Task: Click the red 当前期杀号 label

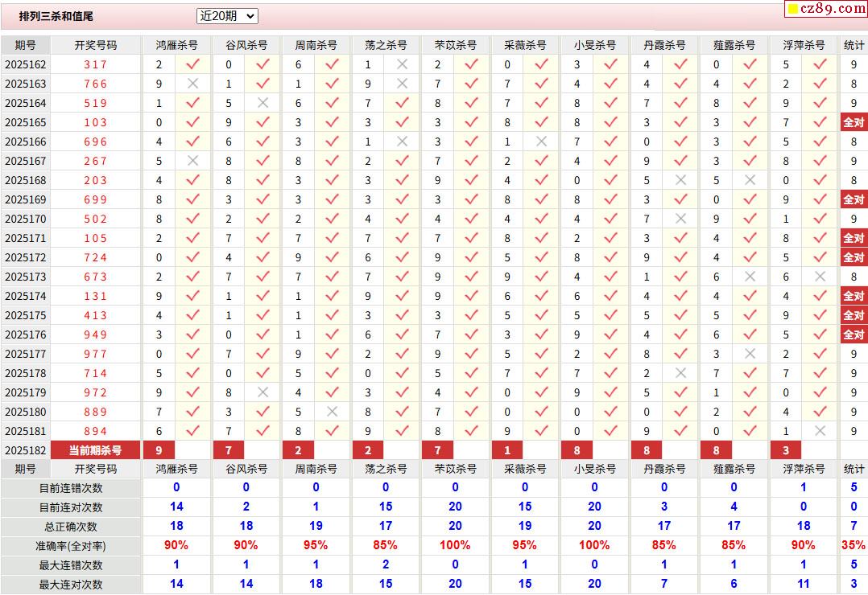Action: (95, 450)
